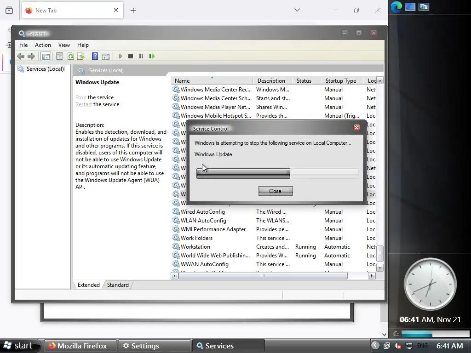
Task: Select Windows Media Center Sch... service row
Action: pyautogui.click(x=273, y=98)
